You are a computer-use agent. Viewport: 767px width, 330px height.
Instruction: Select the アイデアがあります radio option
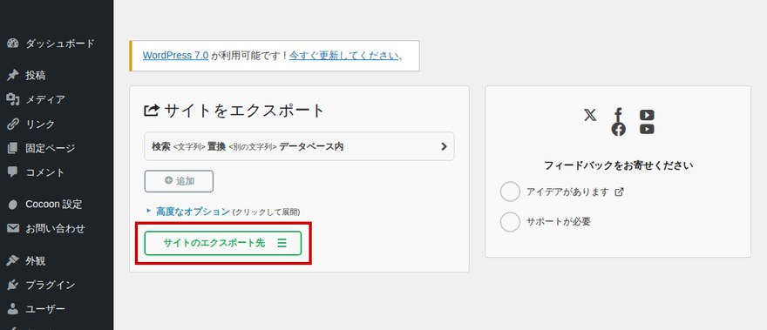(x=510, y=192)
